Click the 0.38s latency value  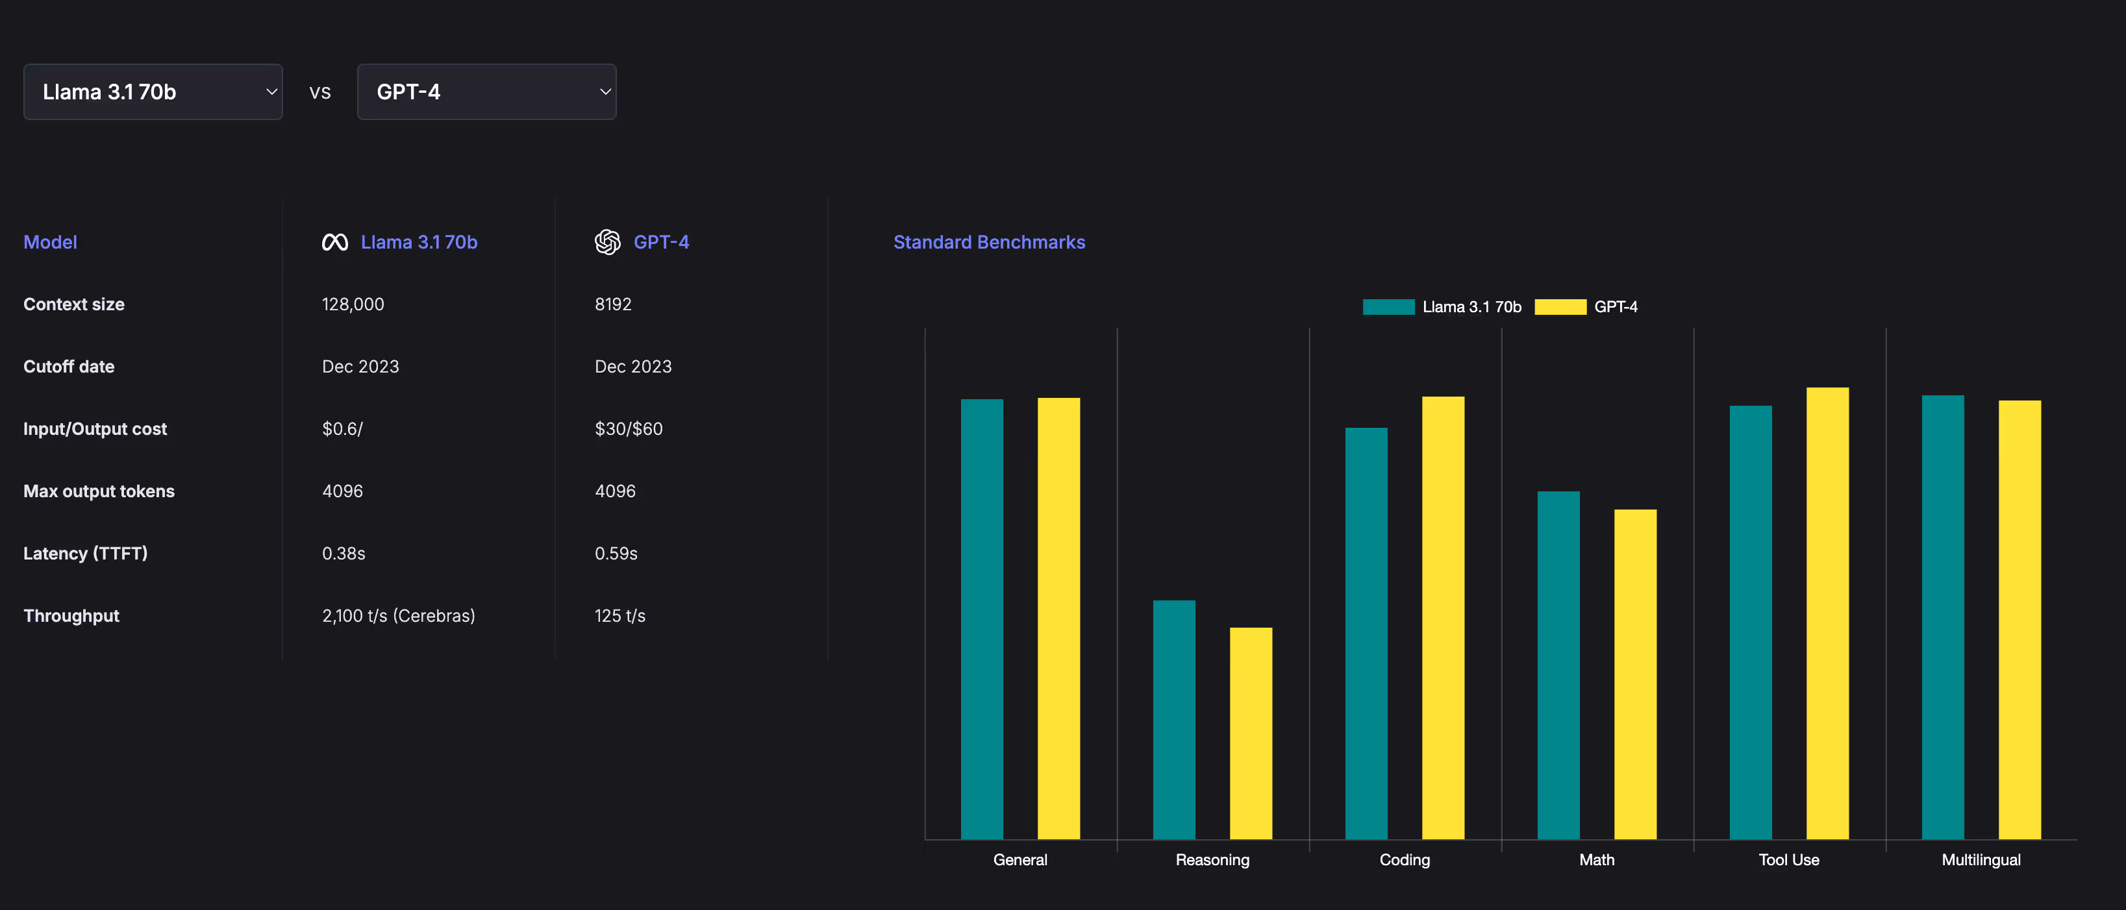tap(344, 554)
